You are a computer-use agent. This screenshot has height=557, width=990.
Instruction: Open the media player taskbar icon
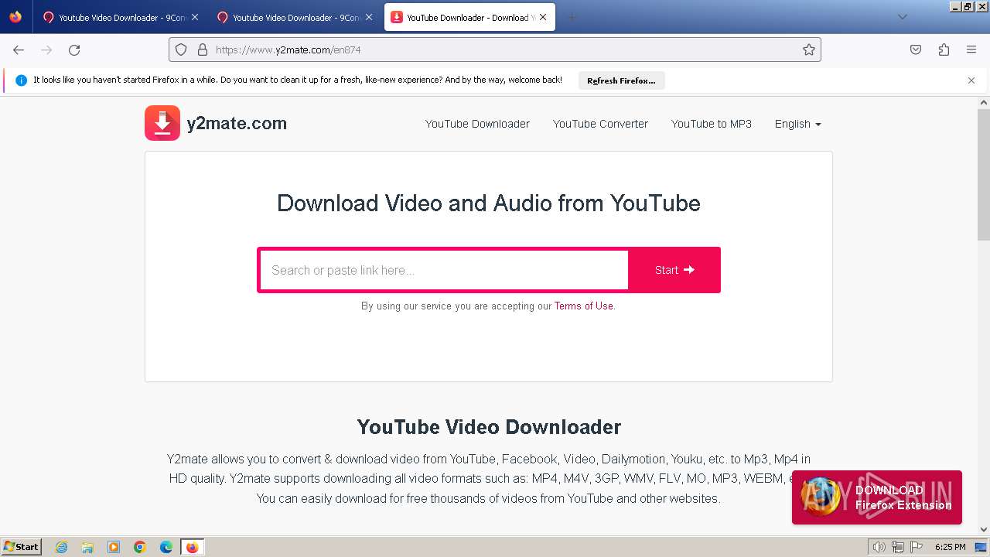[114, 547]
